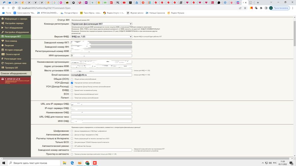Uncheck the УСН (Доход) checkbox

click(72, 83)
